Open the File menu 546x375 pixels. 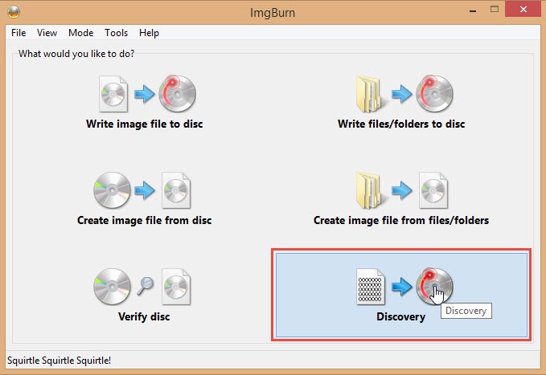tap(18, 33)
